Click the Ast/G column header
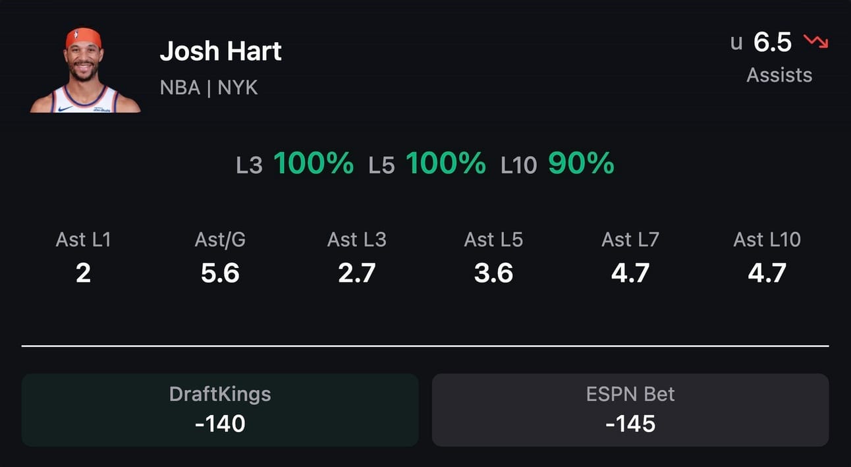851x467 pixels. [x=220, y=240]
